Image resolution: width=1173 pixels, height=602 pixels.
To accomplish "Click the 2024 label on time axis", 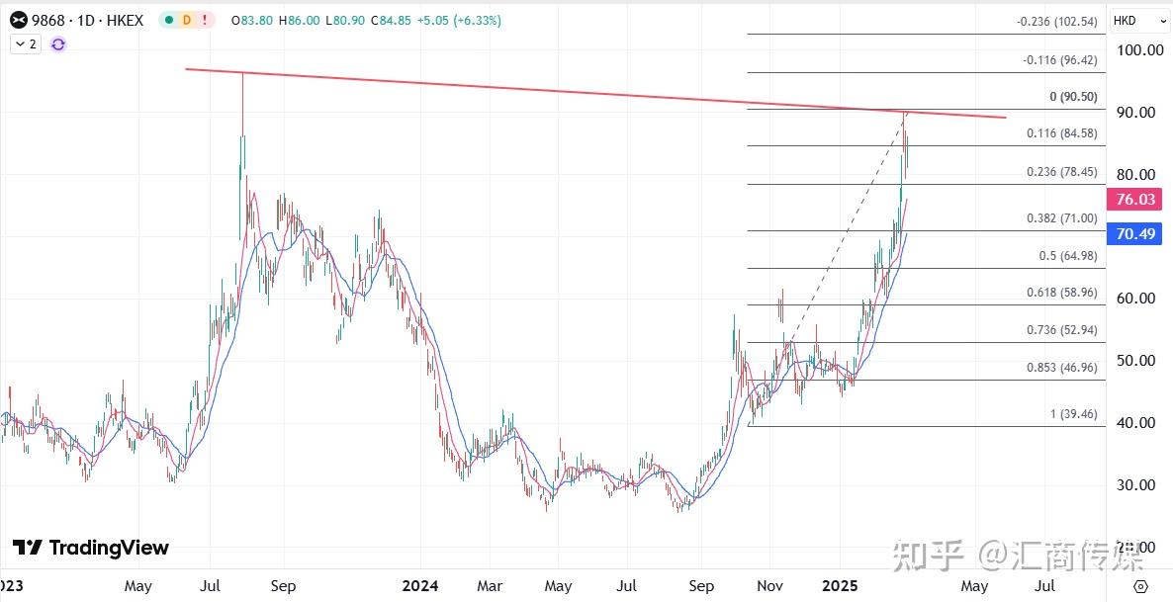I will tap(419, 586).
